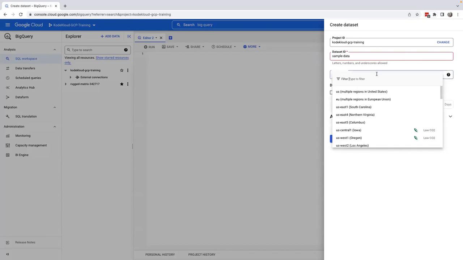Screen dimensions: 463x260
Task: Click the location list scrollbar
Action: click(441, 93)
